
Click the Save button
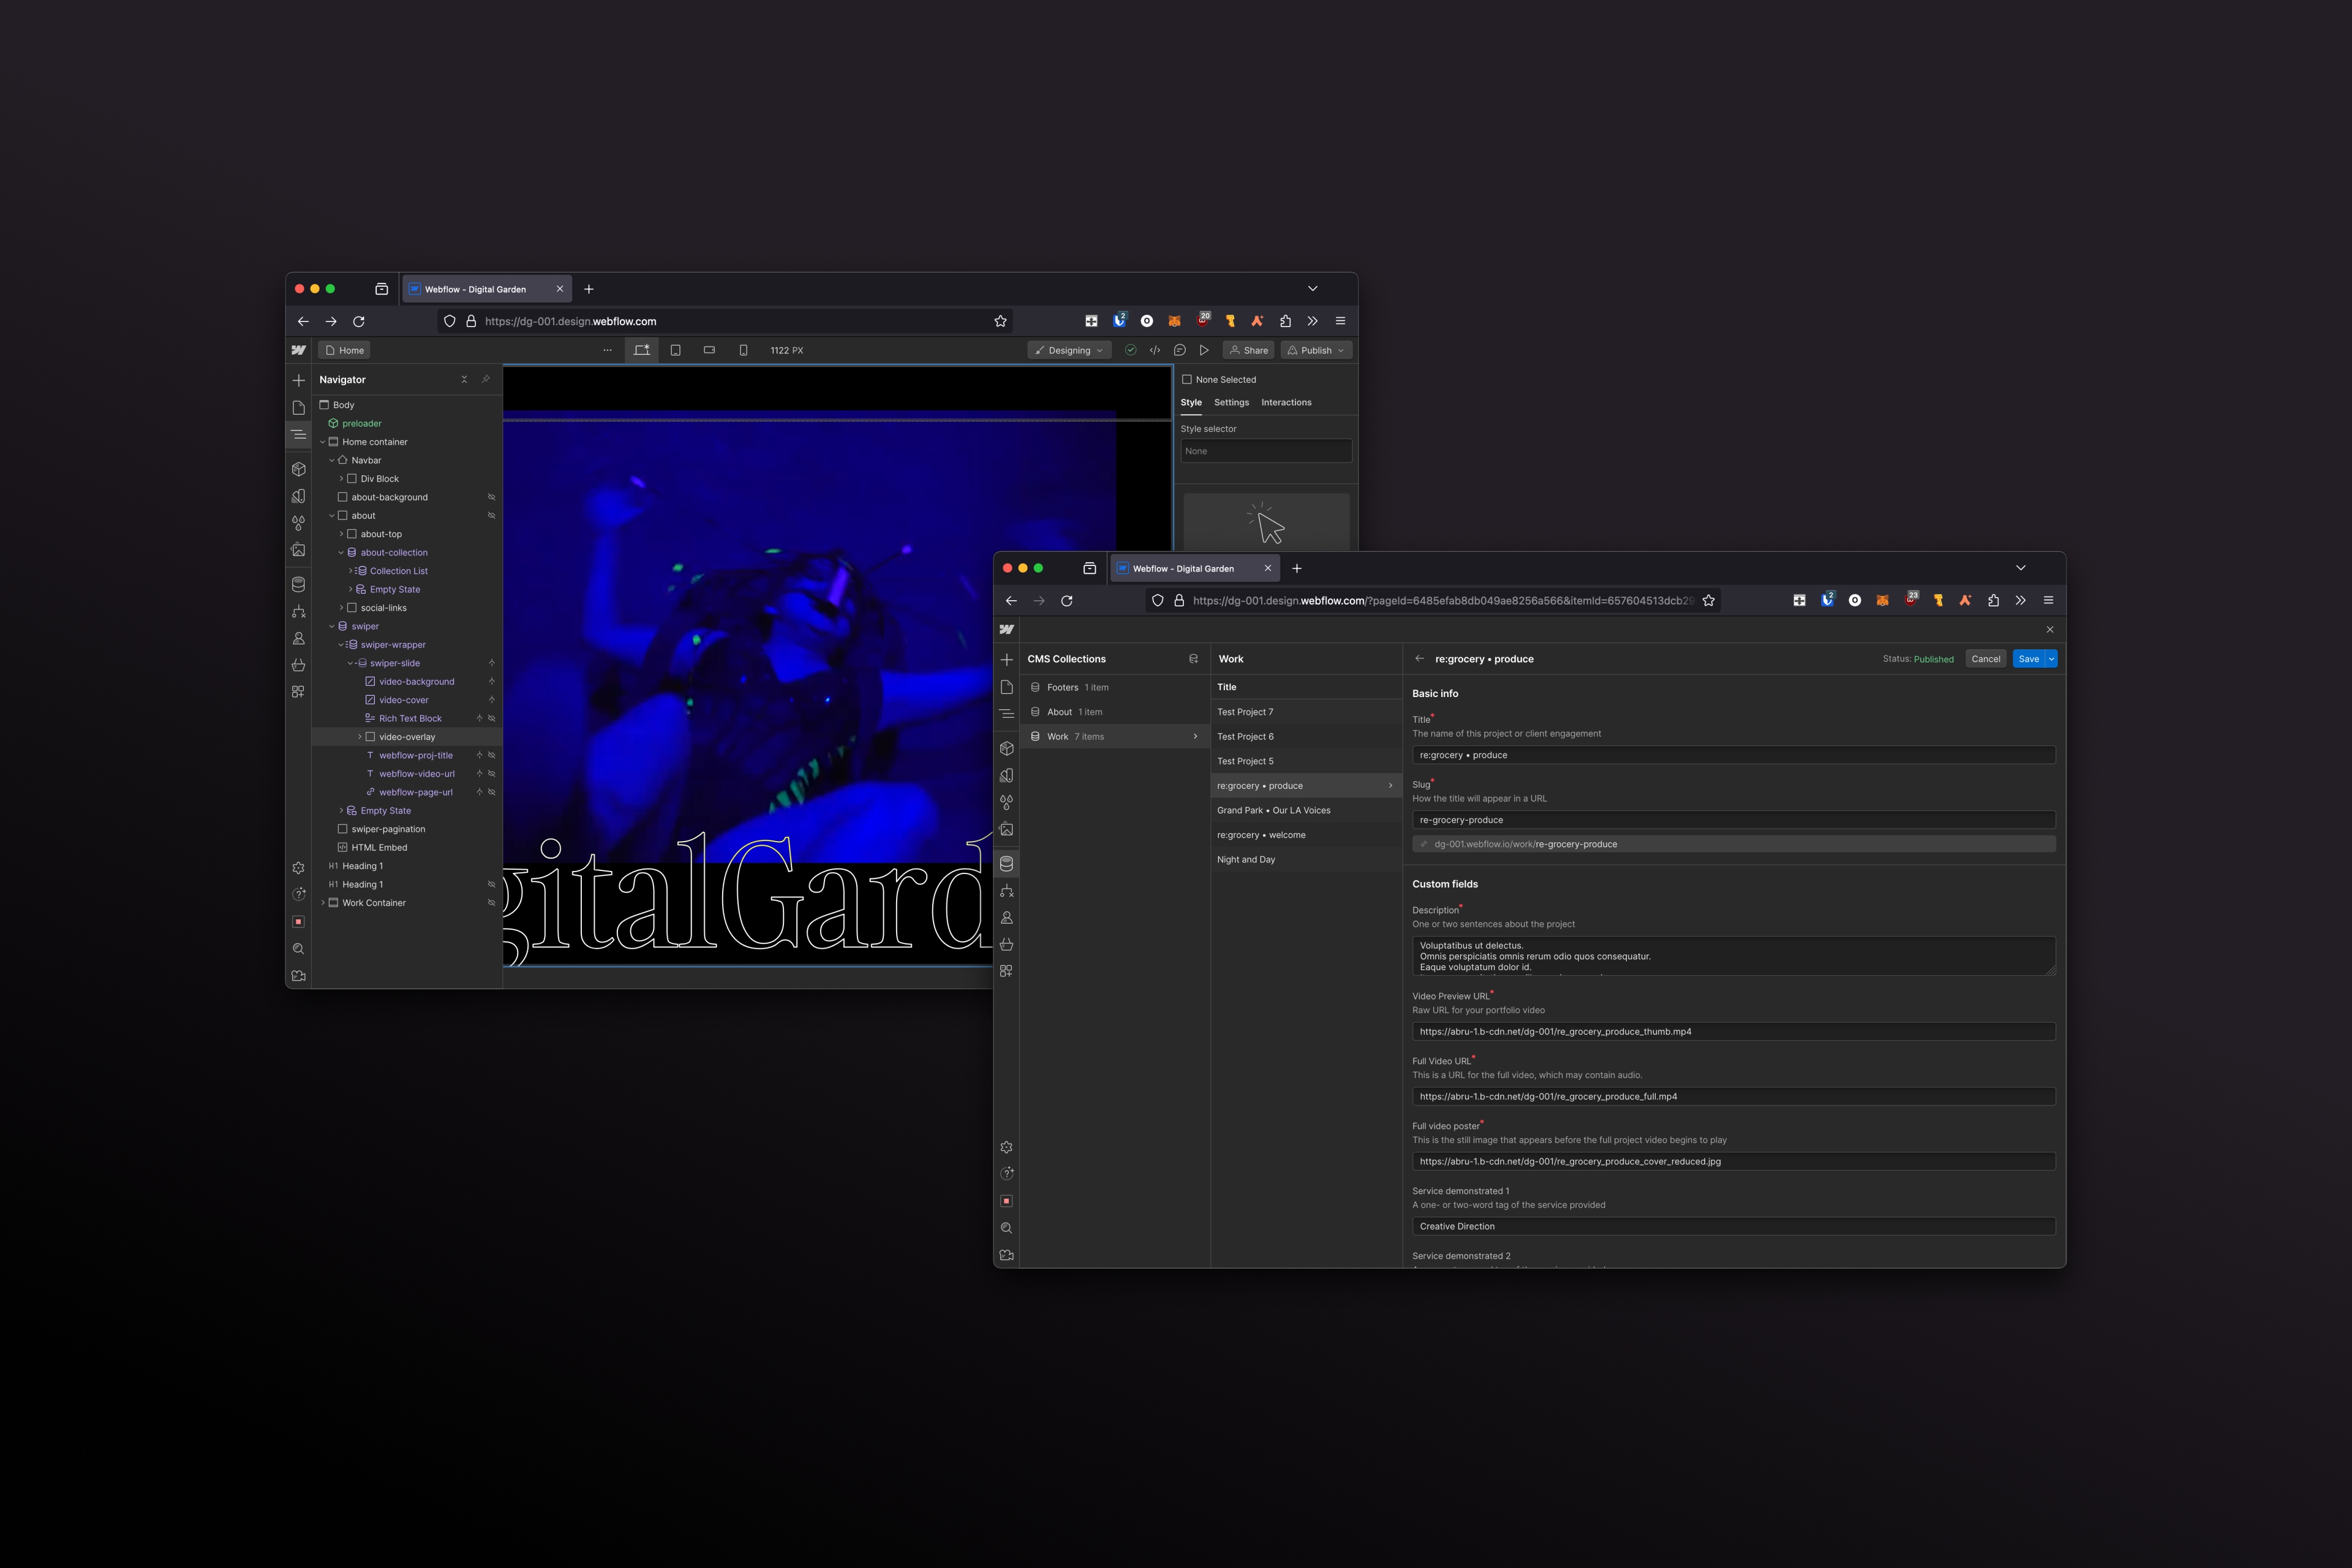2028,659
